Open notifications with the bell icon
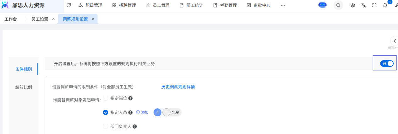The height and width of the screenshot is (134, 398). coord(385,5)
